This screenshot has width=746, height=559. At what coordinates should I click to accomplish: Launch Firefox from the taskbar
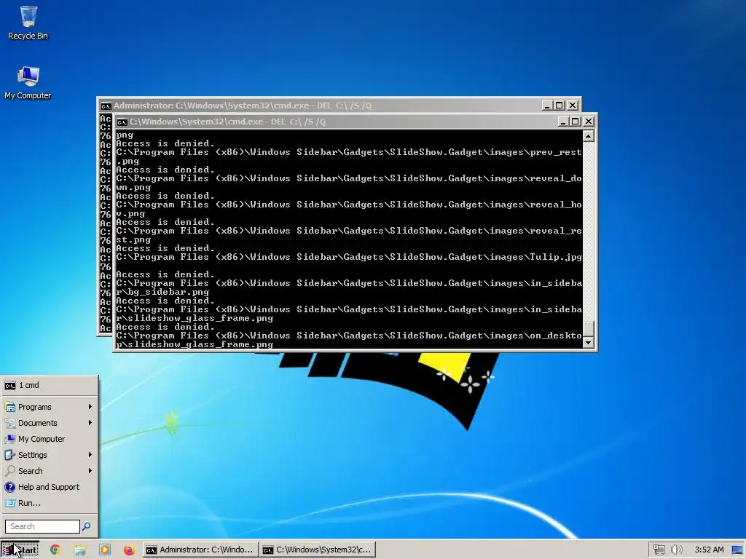click(x=129, y=550)
